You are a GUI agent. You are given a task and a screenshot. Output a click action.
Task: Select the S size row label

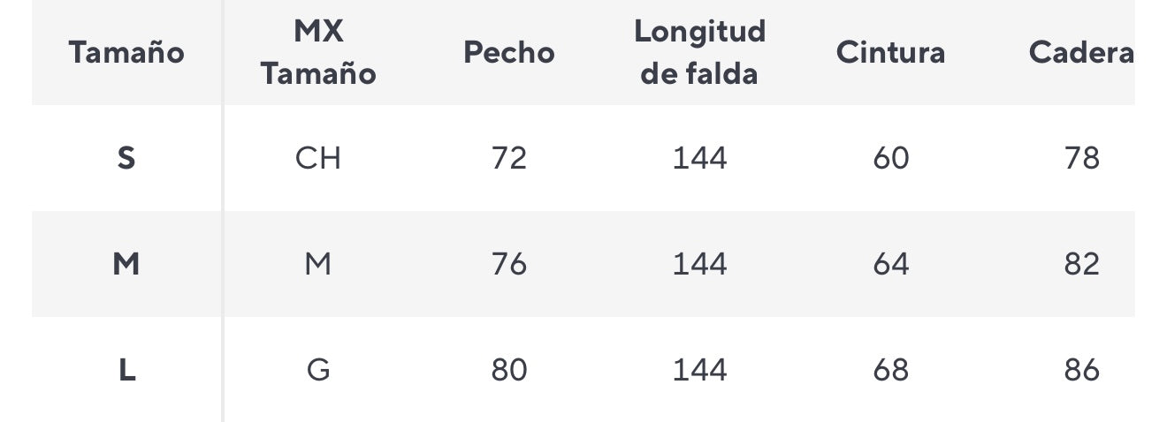pos(126,159)
